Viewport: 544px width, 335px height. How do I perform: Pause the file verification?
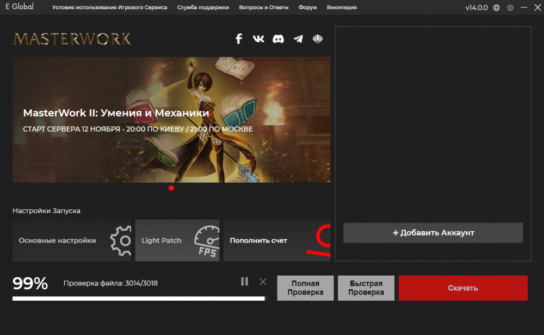244,281
